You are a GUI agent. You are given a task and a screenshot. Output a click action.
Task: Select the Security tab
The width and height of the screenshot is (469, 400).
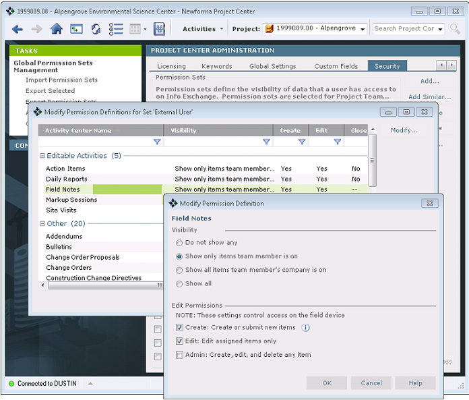tap(387, 66)
